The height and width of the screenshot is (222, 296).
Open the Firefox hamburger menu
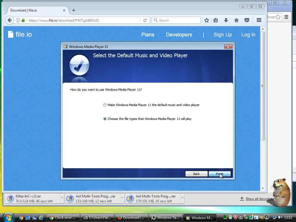[x=259, y=20]
